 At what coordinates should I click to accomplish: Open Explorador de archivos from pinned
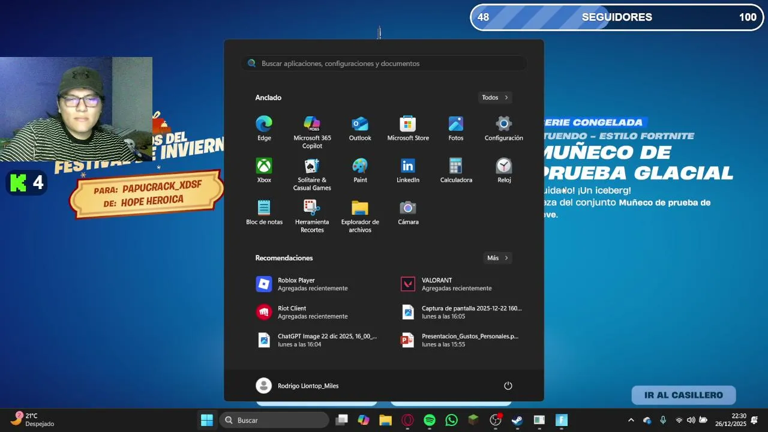(360, 217)
